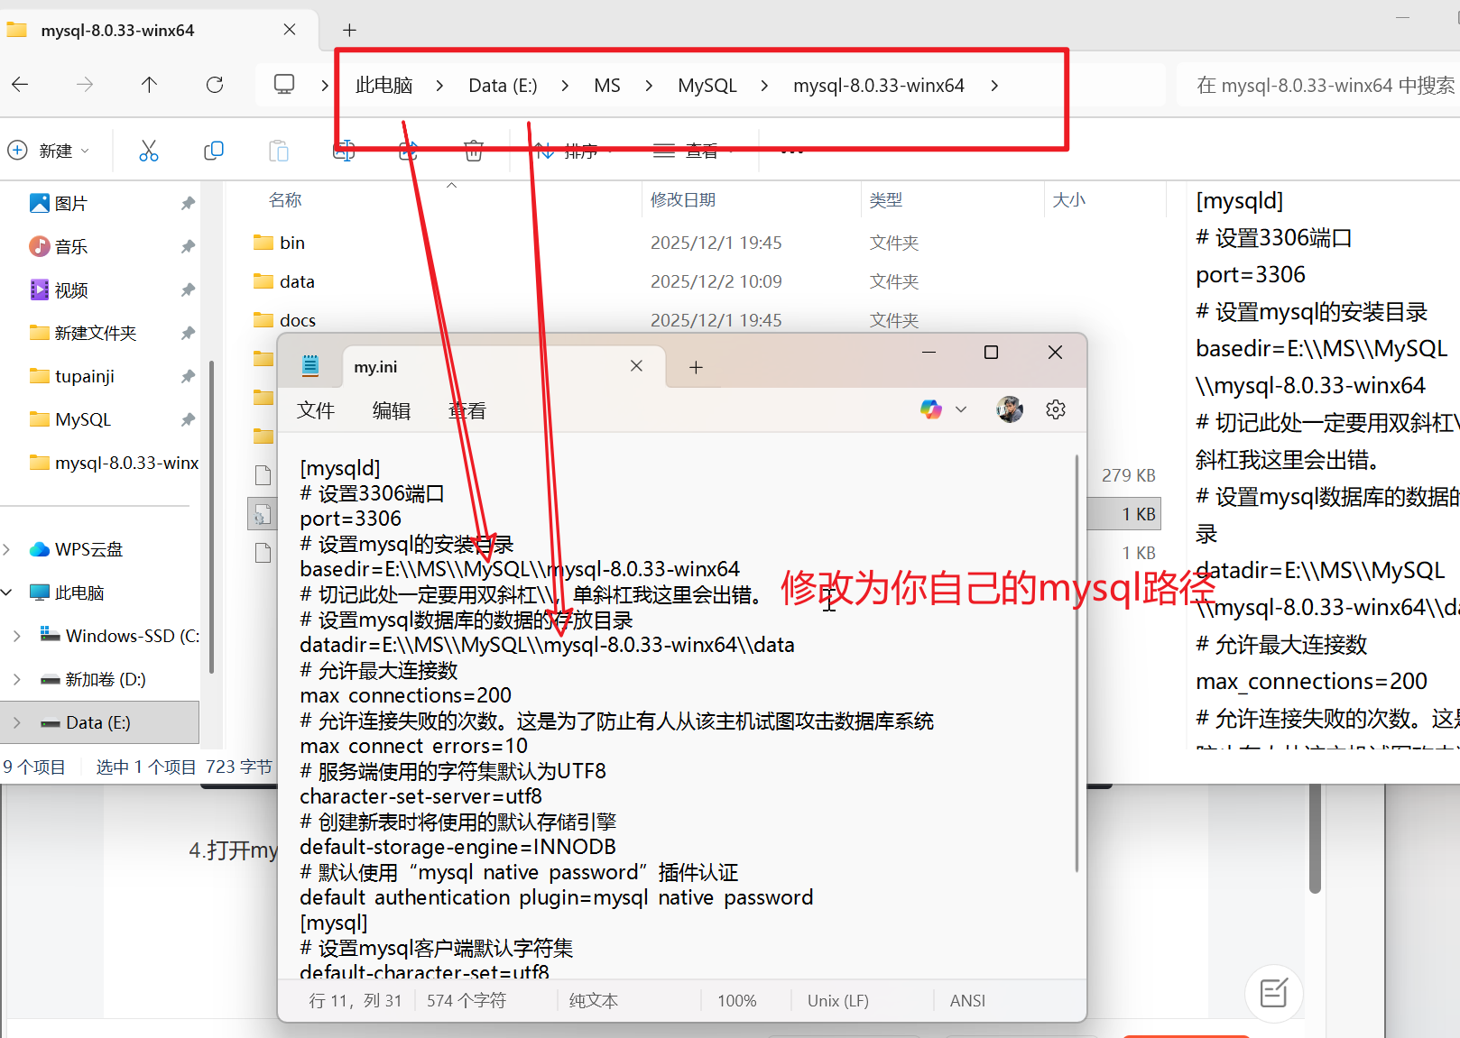Click the note edit icon in background window
This screenshot has width=1460, height=1038.
click(x=1274, y=994)
